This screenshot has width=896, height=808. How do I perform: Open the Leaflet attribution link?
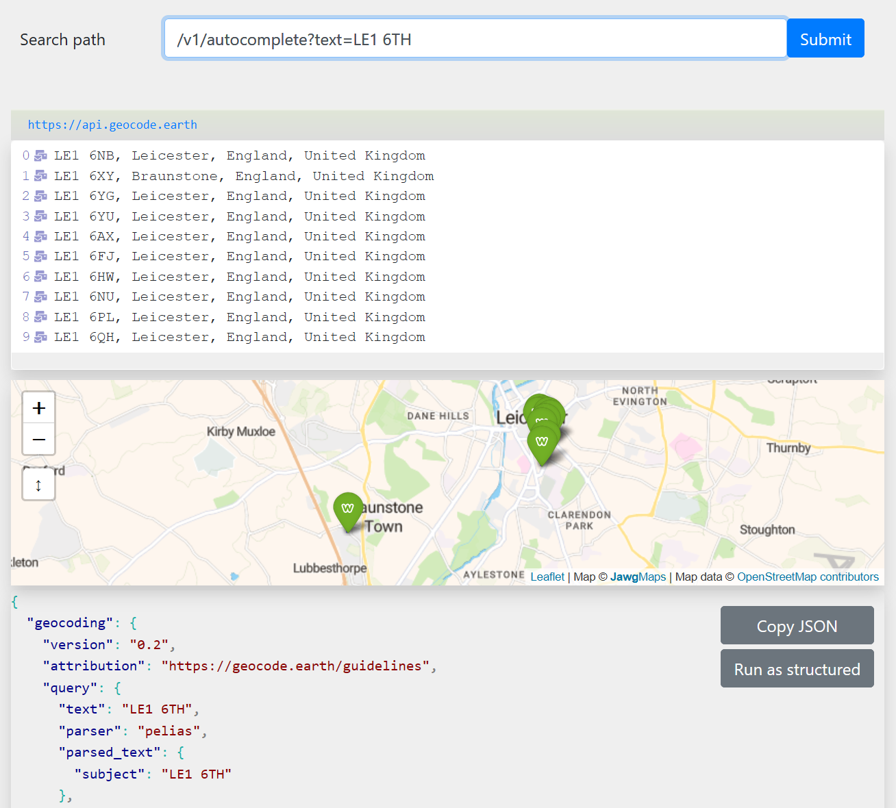point(547,577)
